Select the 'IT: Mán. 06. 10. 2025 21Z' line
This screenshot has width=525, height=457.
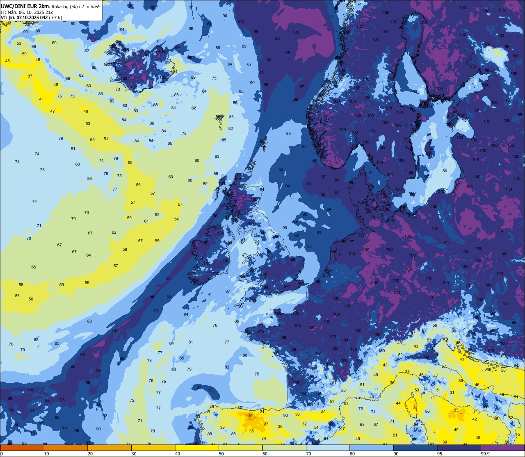coord(27,12)
